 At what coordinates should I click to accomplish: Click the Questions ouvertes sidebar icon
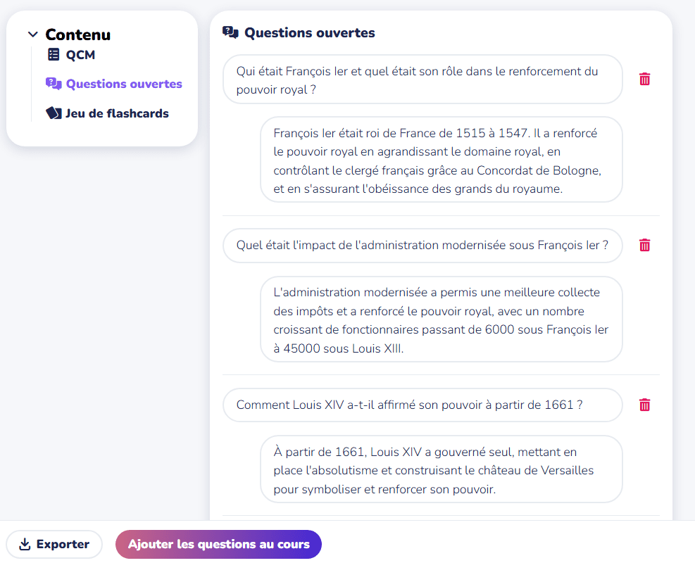pos(54,84)
